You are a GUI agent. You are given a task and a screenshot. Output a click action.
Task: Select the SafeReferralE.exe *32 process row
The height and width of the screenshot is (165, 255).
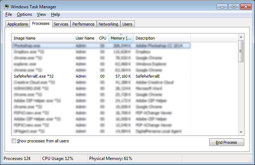33,76
